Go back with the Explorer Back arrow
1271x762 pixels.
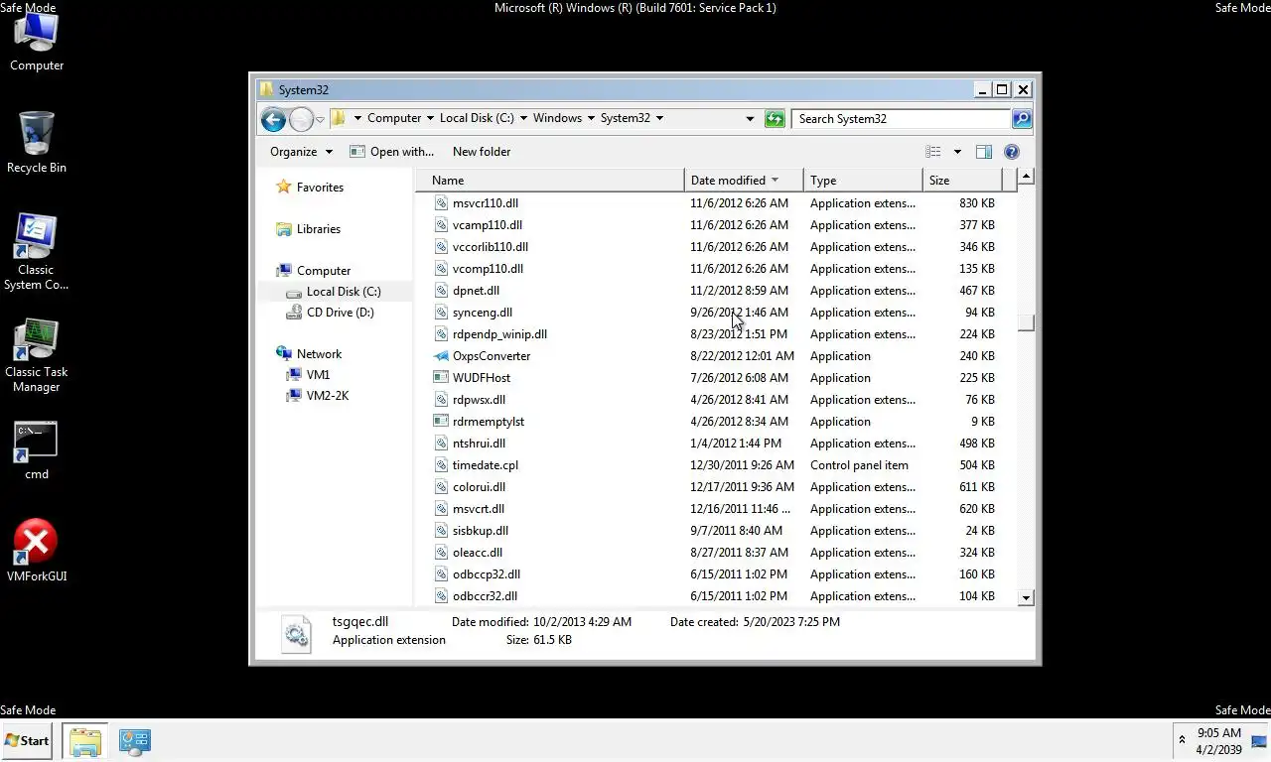[273, 119]
